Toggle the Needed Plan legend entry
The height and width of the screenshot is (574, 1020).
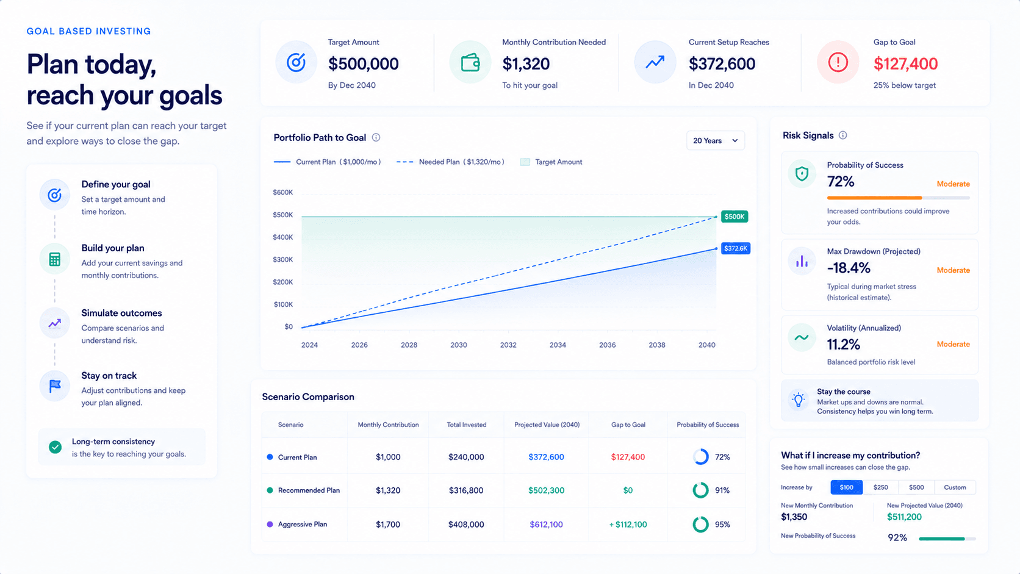pyautogui.click(x=450, y=162)
